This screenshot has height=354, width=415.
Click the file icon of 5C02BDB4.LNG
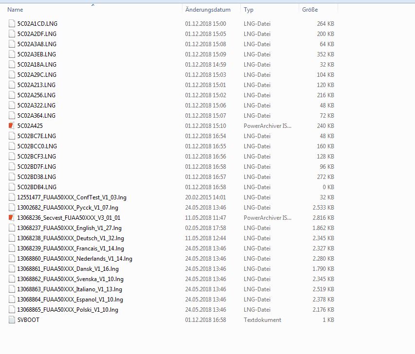coord(12,187)
